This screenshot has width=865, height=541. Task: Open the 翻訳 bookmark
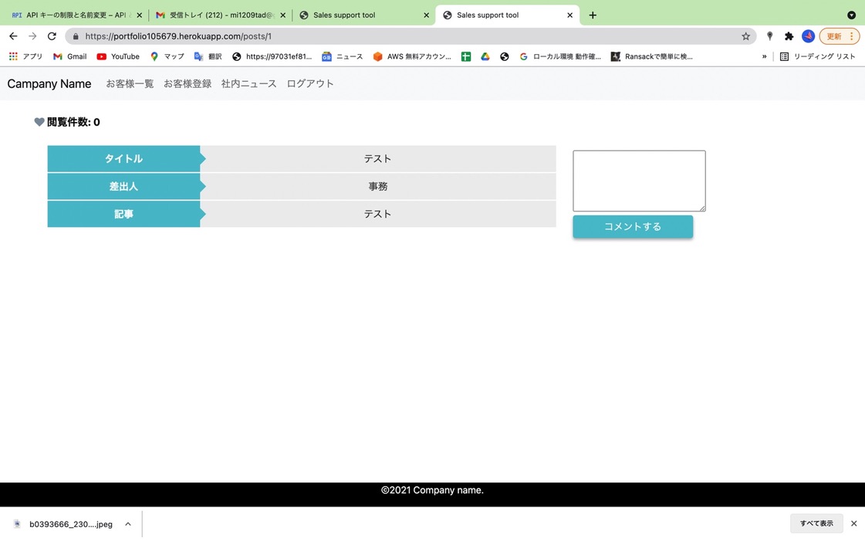[x=208, y=56]
